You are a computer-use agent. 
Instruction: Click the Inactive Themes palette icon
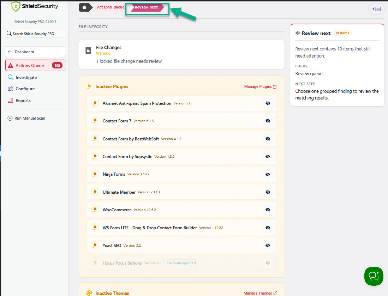[x=89, y=293]
